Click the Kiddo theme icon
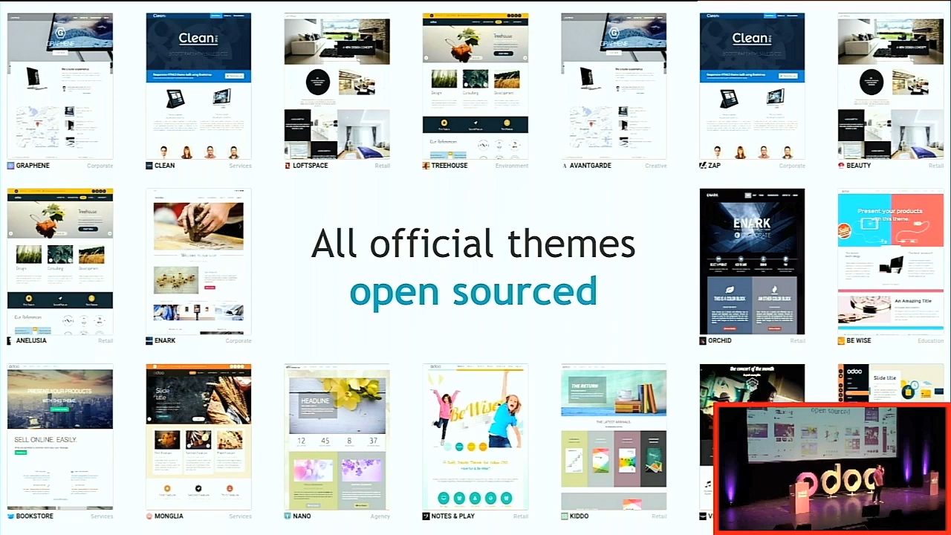 click(565, 516)
